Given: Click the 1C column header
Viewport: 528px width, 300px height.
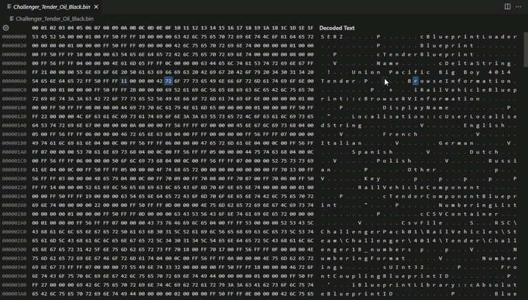Looking at the screenshot, I should click(x=284, y=28).
